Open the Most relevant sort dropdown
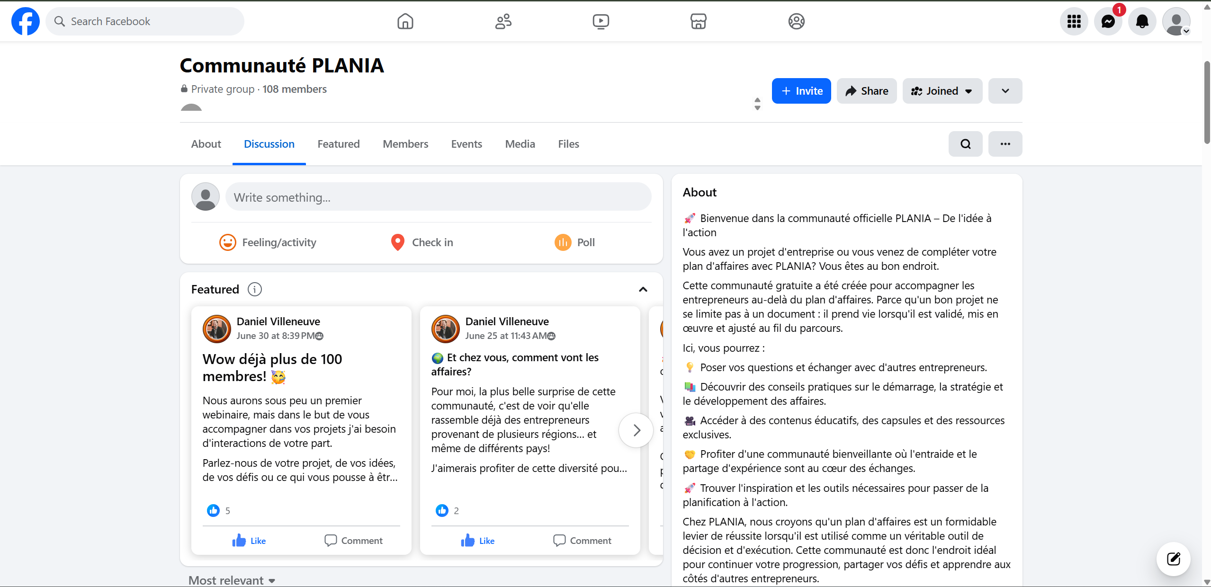The width and height of the screenshot is (1211, 587). point(232,580)
